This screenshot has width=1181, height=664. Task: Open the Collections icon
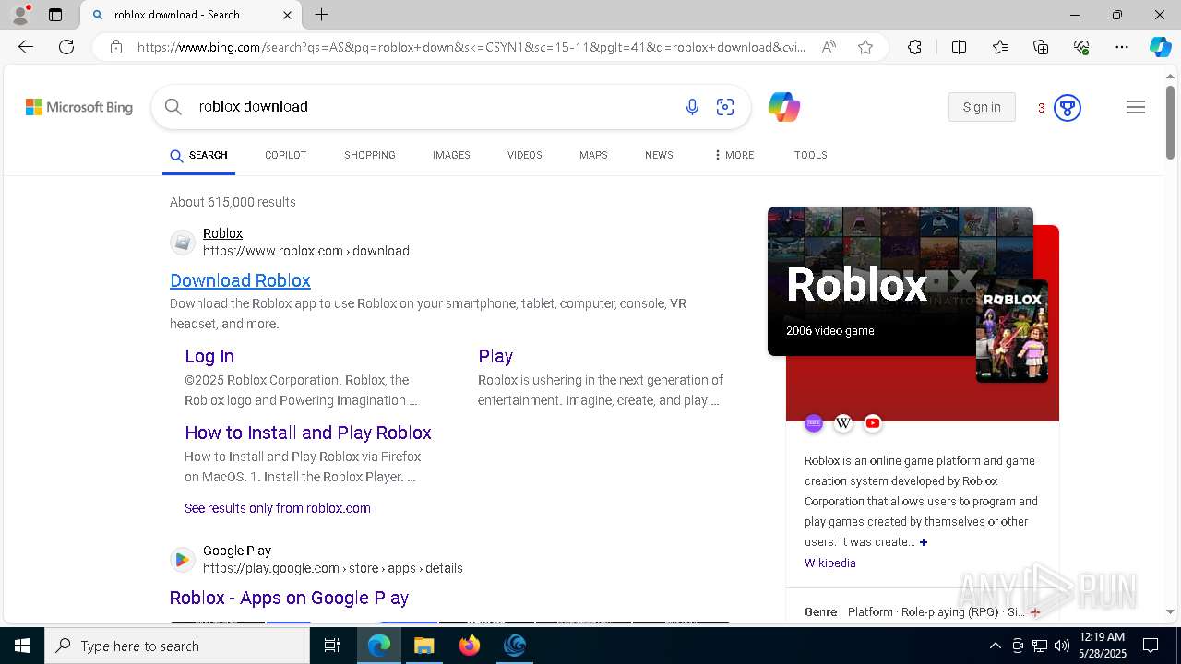(1041, 47)
